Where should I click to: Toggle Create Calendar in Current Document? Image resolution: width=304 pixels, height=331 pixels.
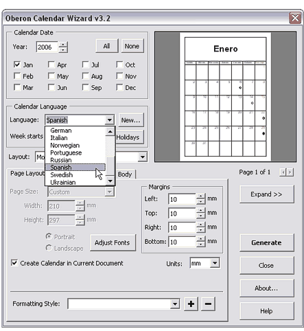tap(14, 263)
